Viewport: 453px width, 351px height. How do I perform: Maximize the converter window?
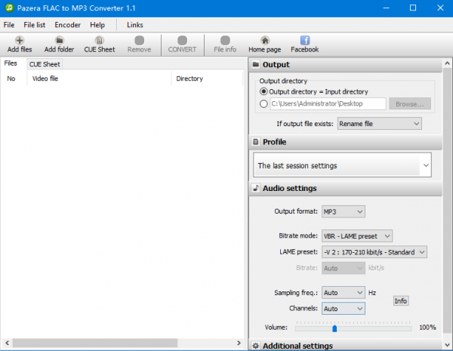tap(413, 8)
